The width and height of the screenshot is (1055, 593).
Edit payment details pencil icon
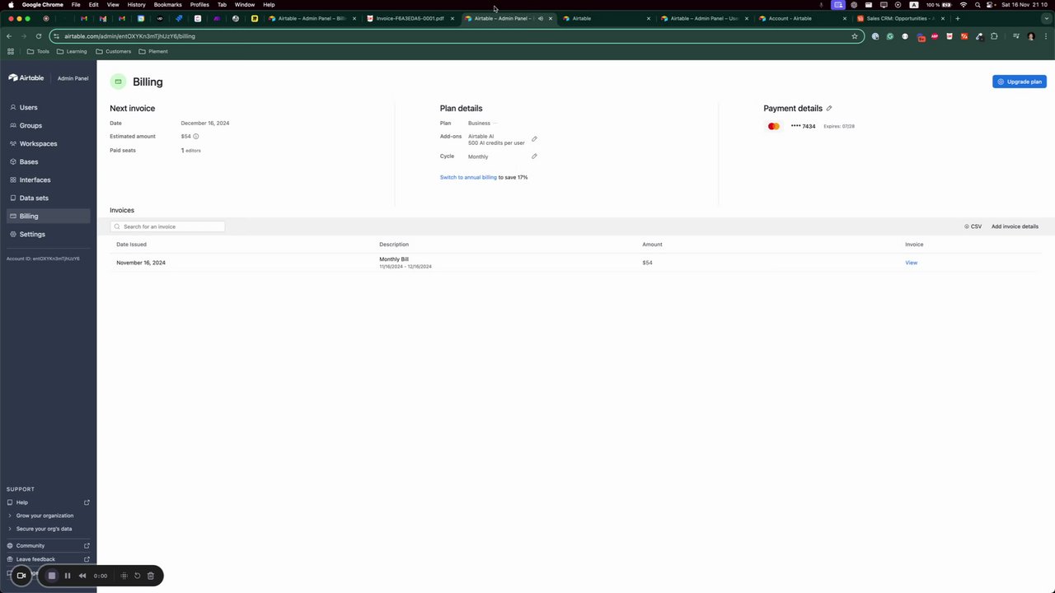tap(829, 108)
